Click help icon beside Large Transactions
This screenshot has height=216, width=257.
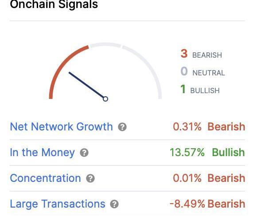(x=114, y=204)
